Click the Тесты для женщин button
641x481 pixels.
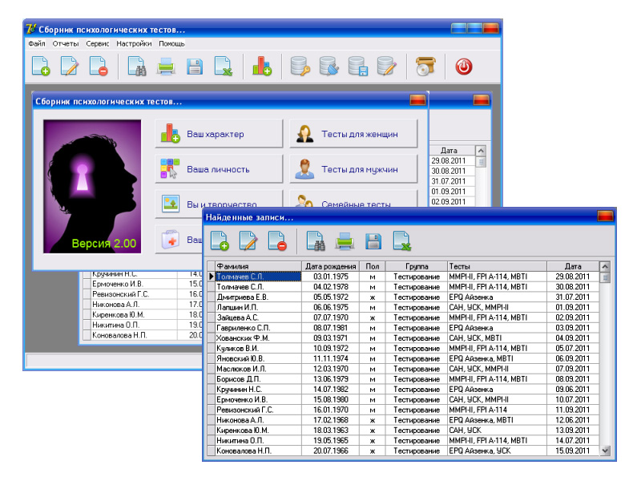(x=353, y=134)
